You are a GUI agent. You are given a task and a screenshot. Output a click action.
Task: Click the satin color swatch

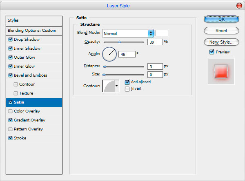pos(162,33)
